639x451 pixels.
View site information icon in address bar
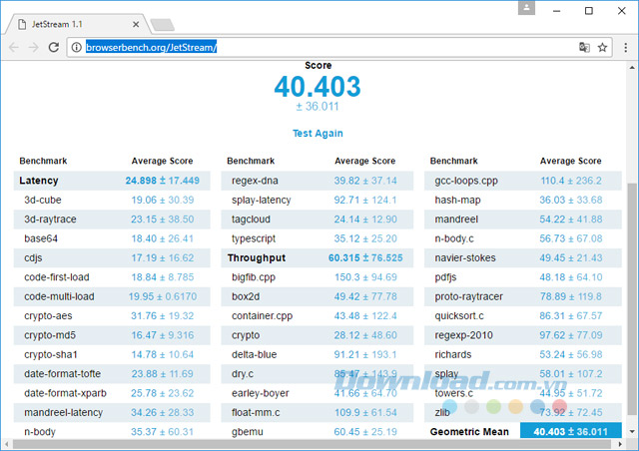[x=76, y=47]
